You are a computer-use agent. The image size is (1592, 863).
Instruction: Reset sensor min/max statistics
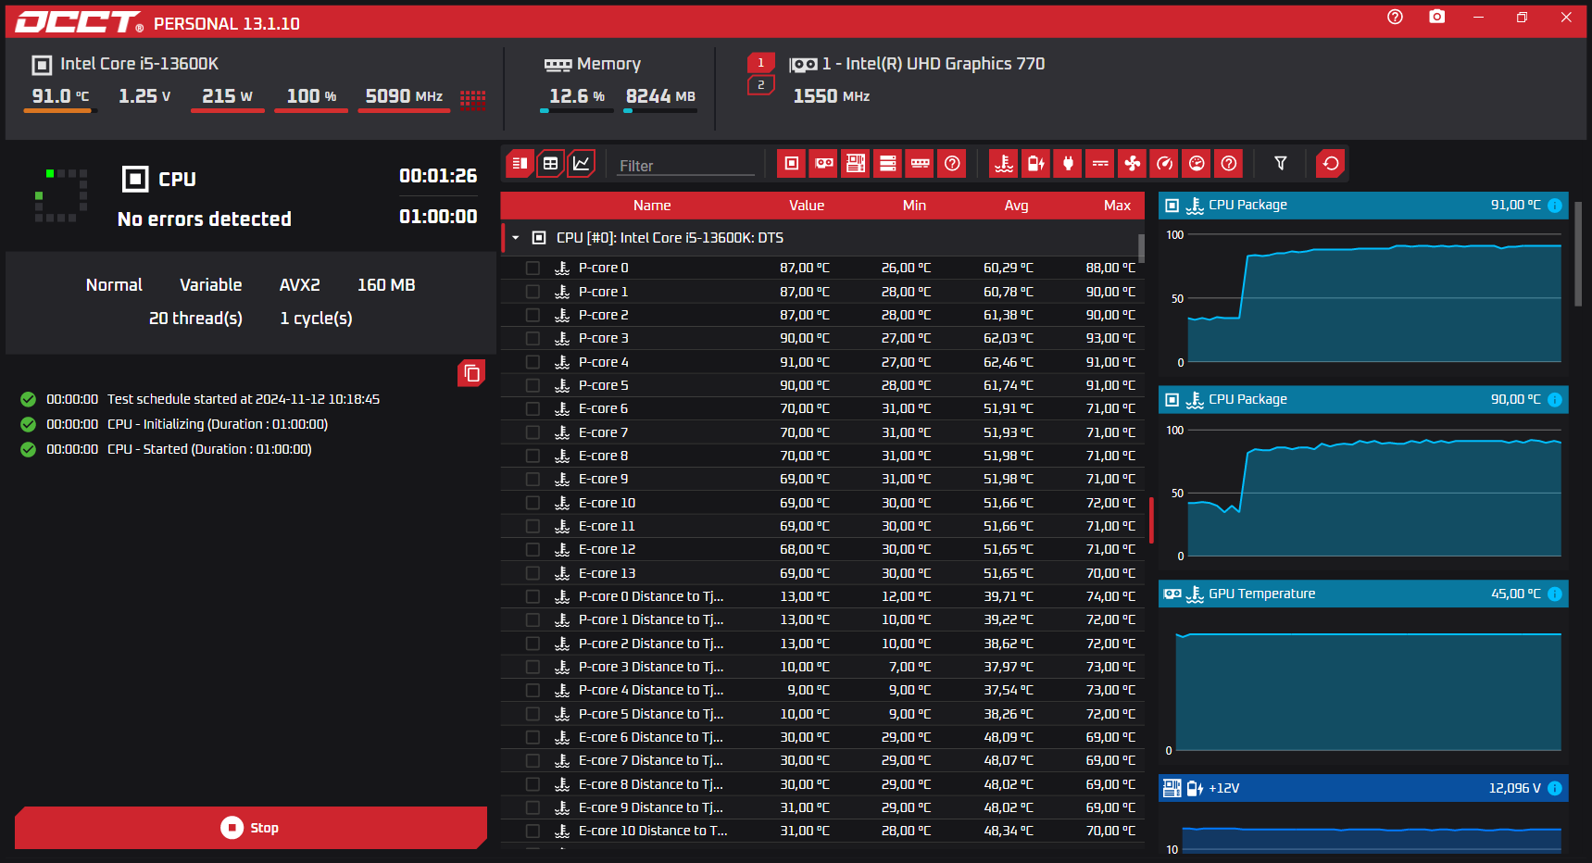(1331, 164)
